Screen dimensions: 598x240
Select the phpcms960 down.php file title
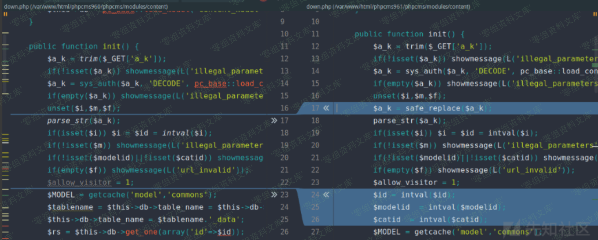tap(86, 7)
